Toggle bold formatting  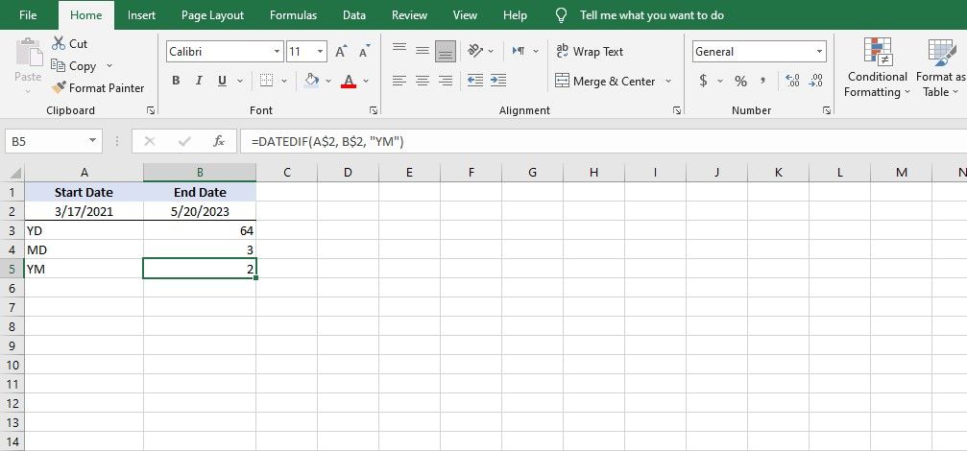176,81
